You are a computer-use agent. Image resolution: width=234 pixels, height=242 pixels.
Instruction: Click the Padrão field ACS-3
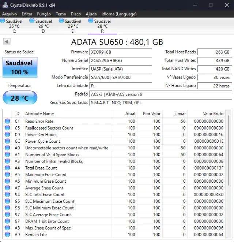pos(161,94)
